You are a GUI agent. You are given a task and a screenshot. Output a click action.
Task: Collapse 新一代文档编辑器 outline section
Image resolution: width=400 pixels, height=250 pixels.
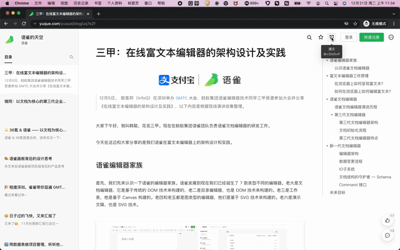(327, 146)
